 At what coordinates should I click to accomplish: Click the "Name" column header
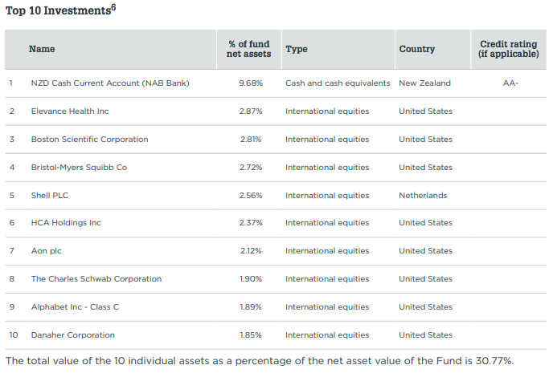pyautogui.click(x=42, y=49)
